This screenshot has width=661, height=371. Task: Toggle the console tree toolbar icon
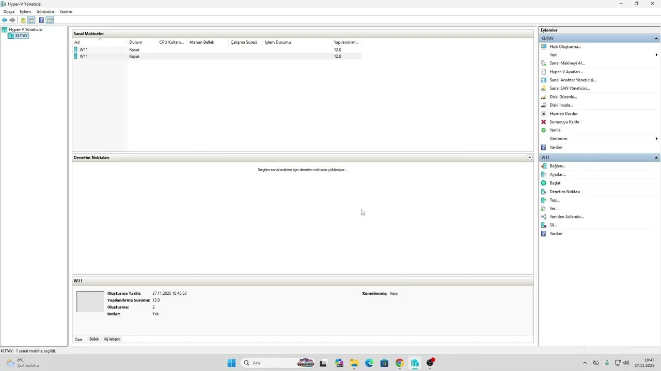[32, 20]
